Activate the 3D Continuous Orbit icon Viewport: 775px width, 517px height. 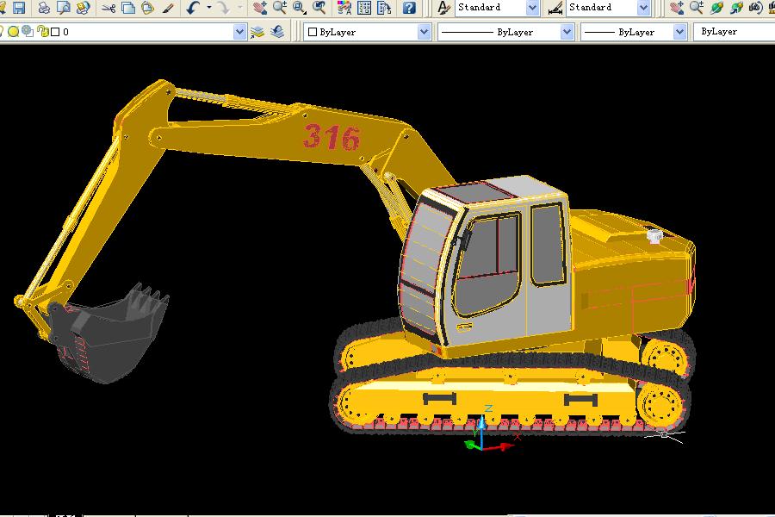pyautogui.click(x=736, y=8)
